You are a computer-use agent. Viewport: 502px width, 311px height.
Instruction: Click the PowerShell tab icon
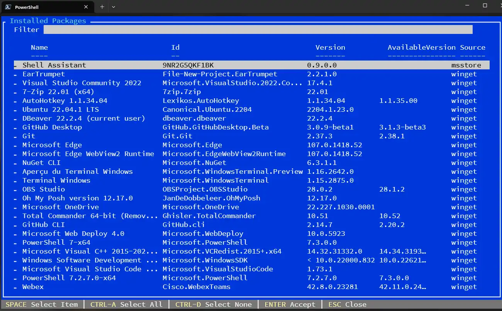point(8,7)
